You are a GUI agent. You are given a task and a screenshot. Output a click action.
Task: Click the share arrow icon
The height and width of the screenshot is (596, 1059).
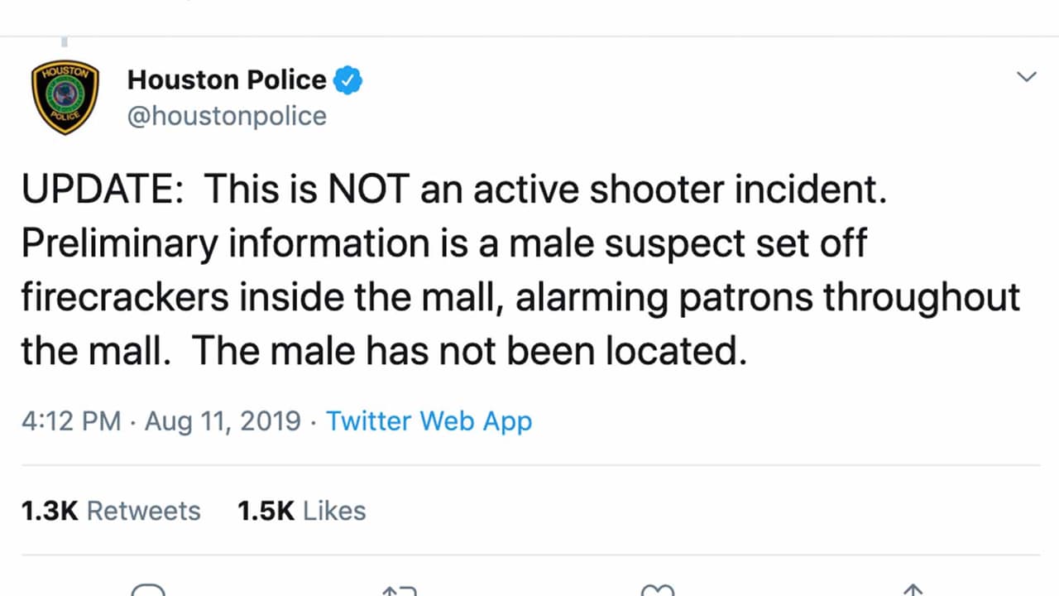click(x=912, y=589)
